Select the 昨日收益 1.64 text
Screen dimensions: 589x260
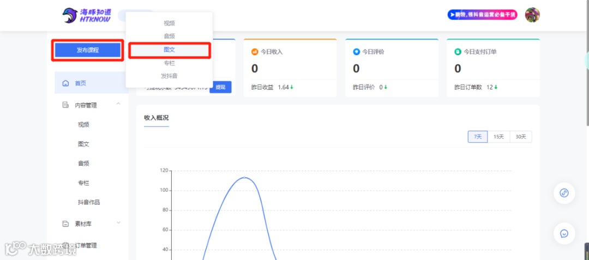[270, 87]
